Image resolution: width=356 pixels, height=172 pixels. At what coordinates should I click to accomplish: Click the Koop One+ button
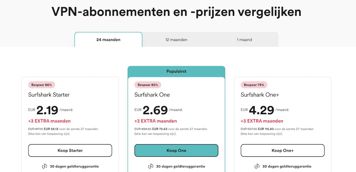tap(283, 151)
